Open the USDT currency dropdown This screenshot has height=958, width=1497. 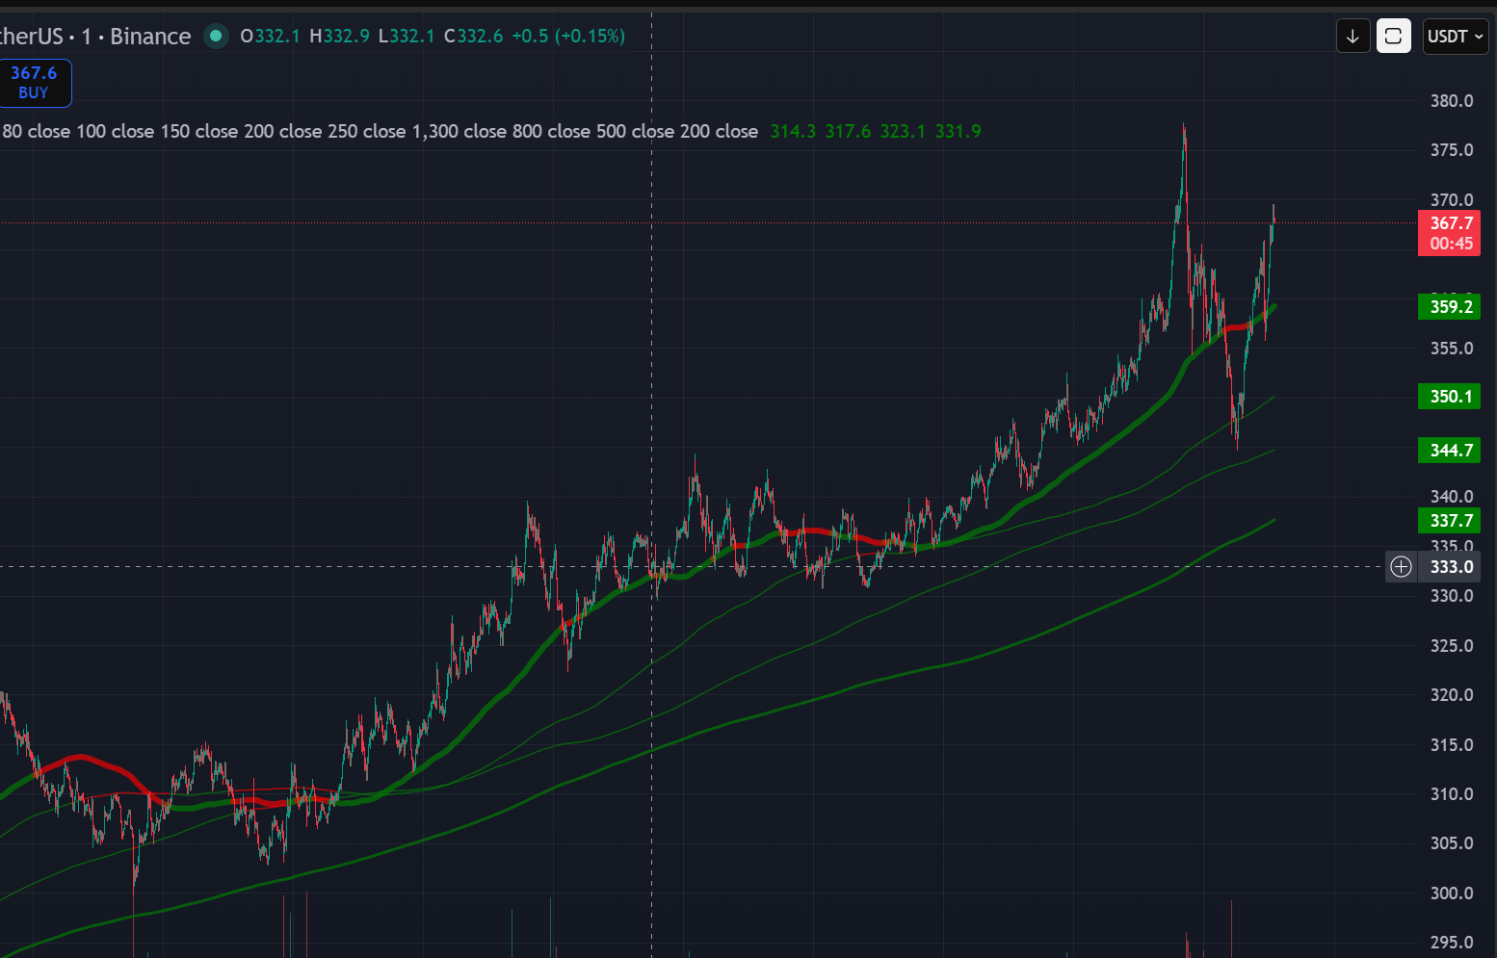pyautogui.click(x=1455, y=37)
